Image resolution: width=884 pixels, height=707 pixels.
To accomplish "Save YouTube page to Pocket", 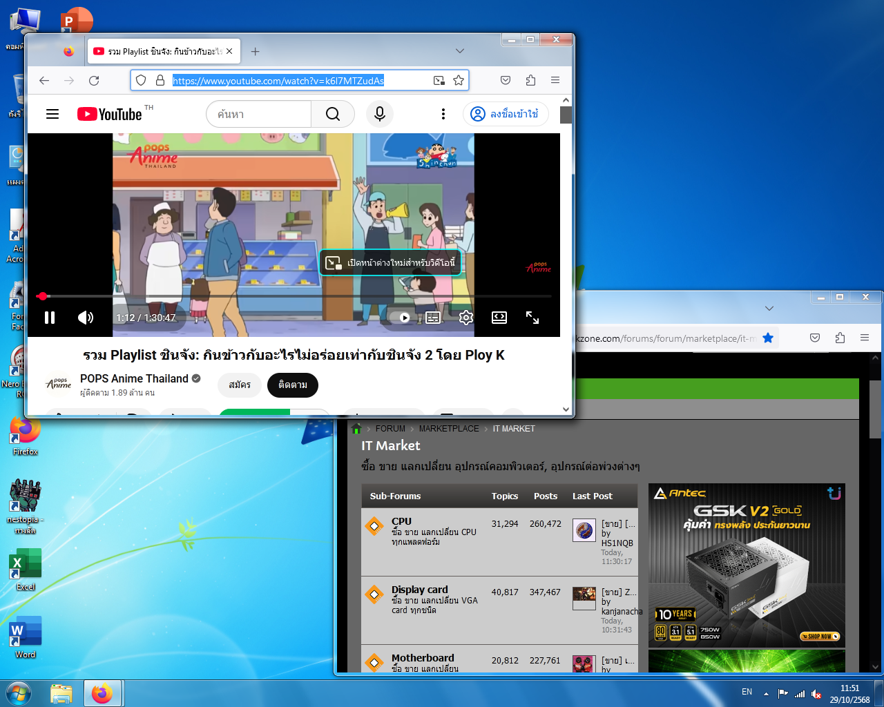I will [x=506, y=81].
